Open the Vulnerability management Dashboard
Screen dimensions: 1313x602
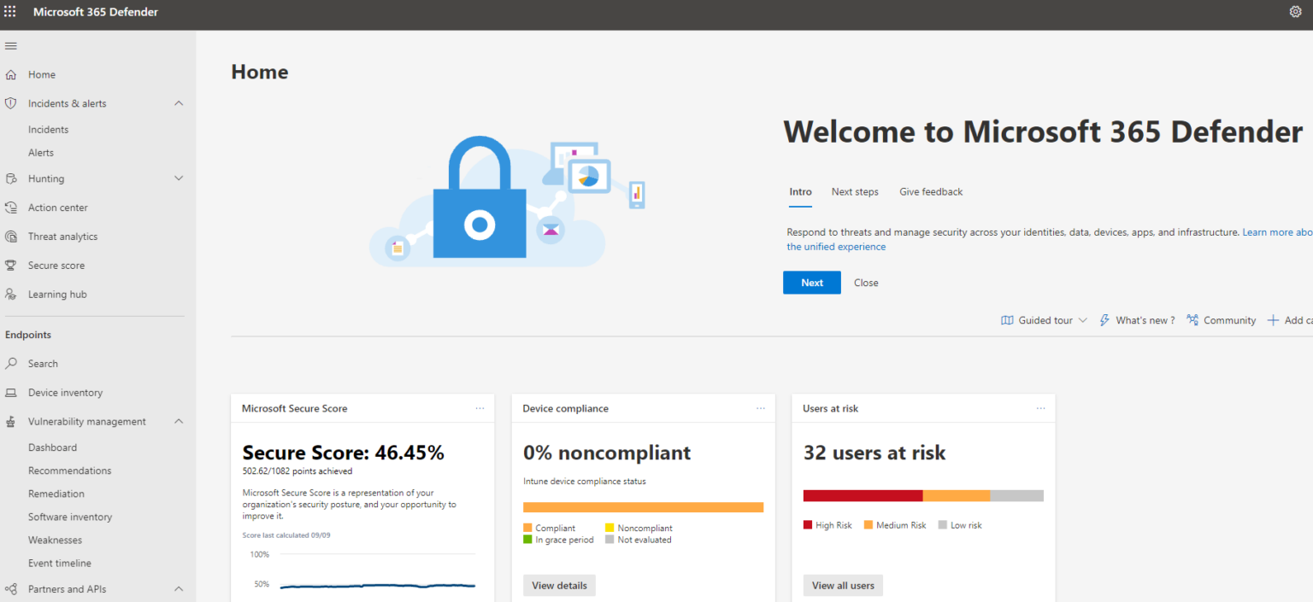point(52,447)
